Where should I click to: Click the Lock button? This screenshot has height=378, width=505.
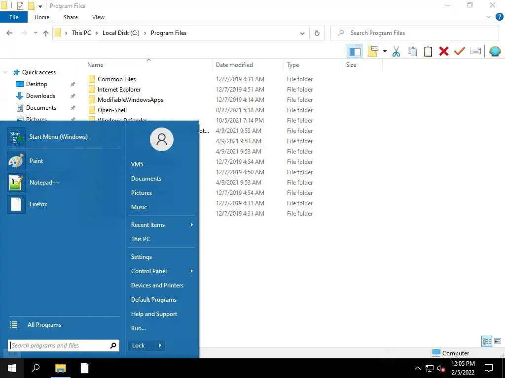142,346
